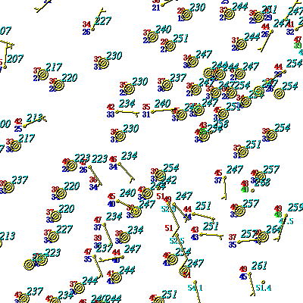Click the small station dot at temperature 42 dewpoint 33

click(x=117, y=111)
